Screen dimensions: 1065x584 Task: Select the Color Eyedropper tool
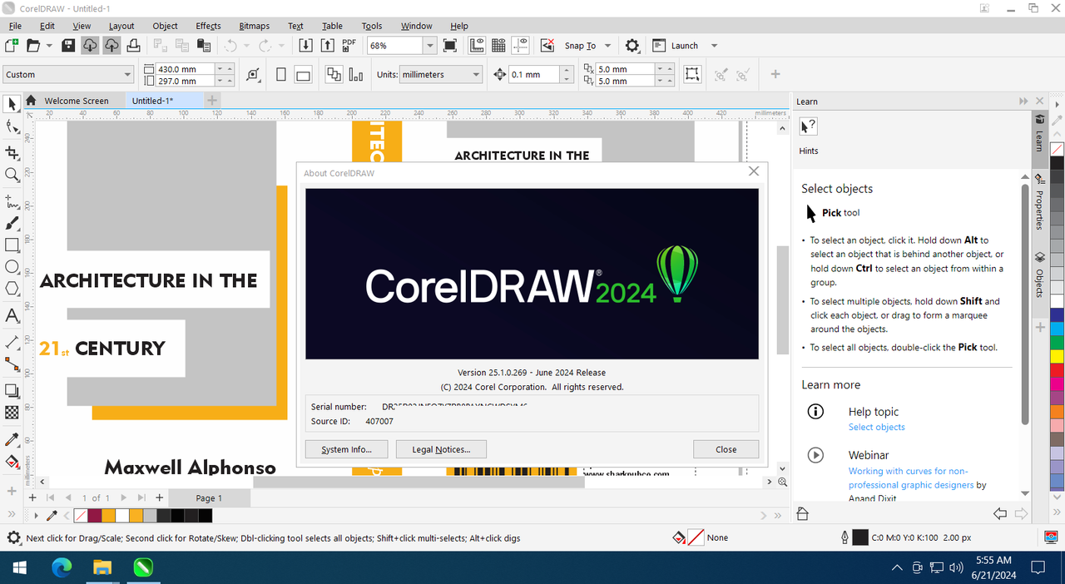pos(12,439)
